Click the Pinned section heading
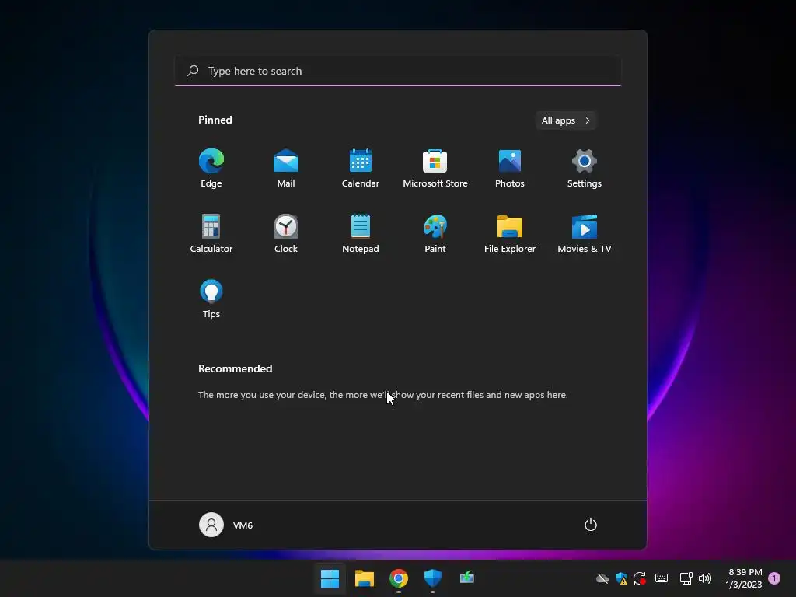Screen dimensions: 796x597 (215, 120)
